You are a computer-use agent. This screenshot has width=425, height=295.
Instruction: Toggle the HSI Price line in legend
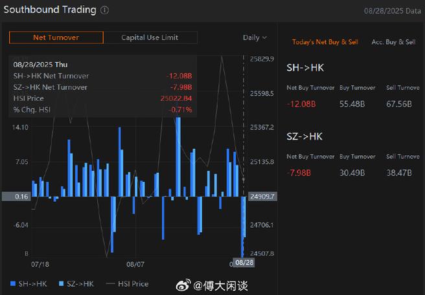point(127,283)
